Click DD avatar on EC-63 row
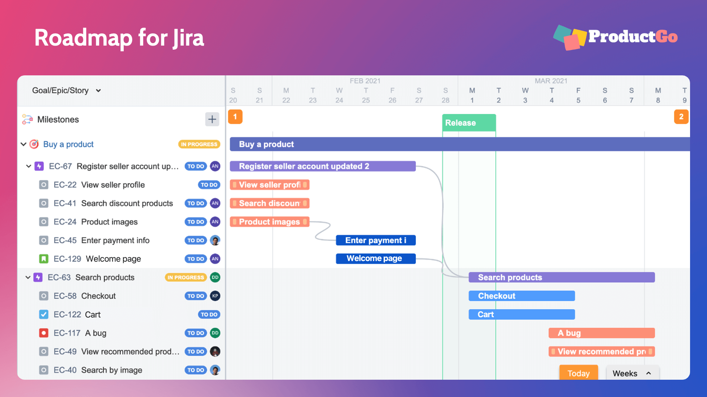Viewport: 707px width, 397px height. pyautogui.click(x=215, y=277)
